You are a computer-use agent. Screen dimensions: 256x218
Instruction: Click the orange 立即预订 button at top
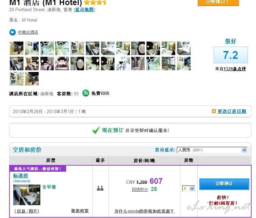[x=218, y=3]
